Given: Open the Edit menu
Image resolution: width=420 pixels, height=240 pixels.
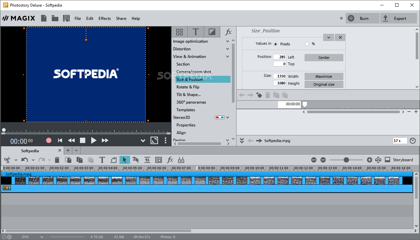Looking at the screenshot, I should (90, 19).
